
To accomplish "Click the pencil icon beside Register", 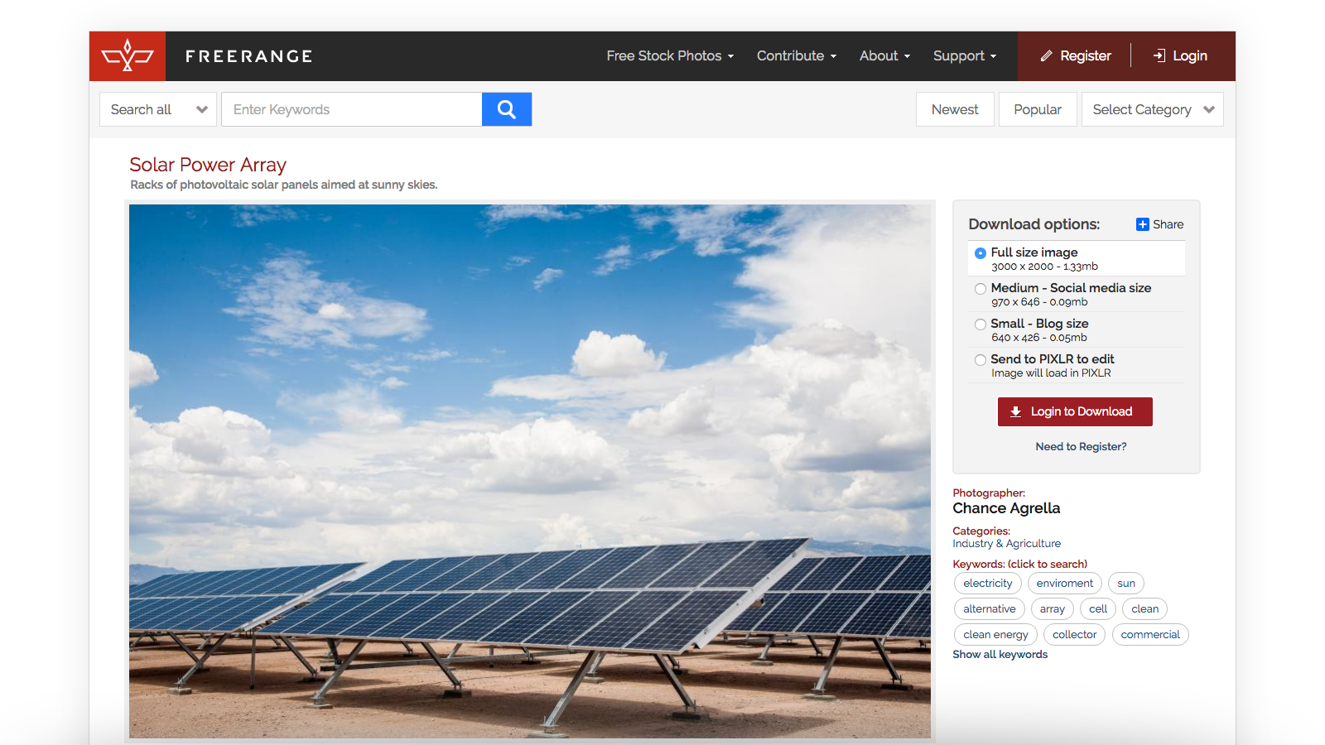I will (1047, 56).
